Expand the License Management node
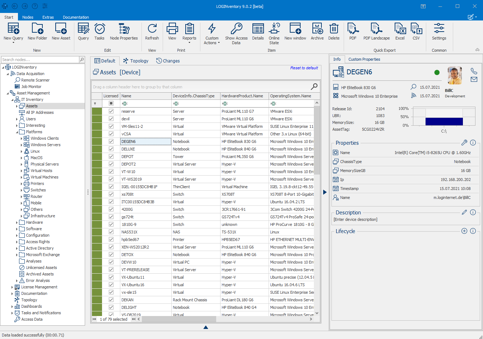Screen dimensions: 483x339 click(x=12, y=287)
